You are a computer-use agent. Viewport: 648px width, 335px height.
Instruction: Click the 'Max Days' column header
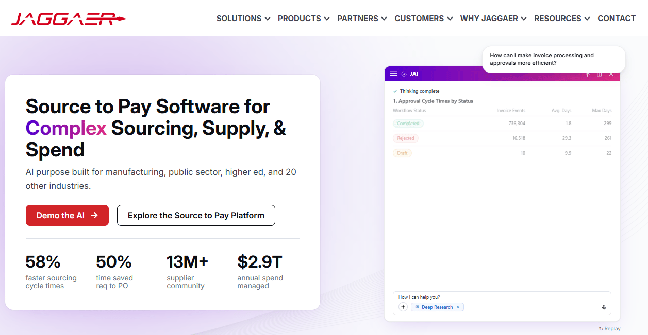pos(602,111)
